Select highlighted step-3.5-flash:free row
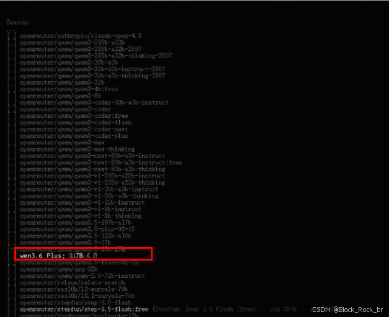Image resolution: width=389 pixels, height=317 pixels. click(84, 310)
